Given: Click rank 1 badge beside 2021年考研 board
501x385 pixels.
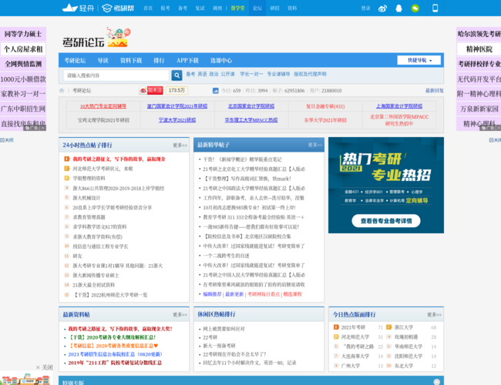Looking at the screenshot, I should click(336, 327).
